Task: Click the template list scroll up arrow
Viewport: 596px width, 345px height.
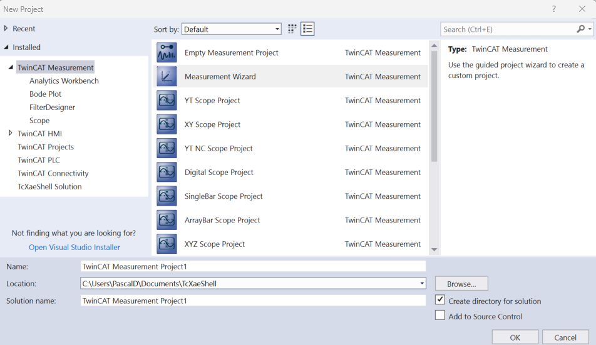Action: [434, 46]
